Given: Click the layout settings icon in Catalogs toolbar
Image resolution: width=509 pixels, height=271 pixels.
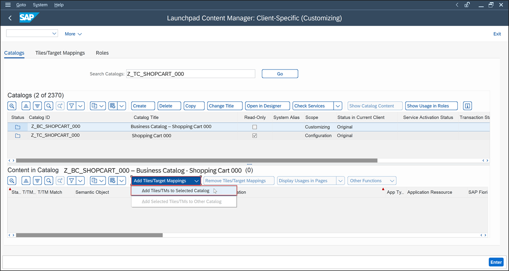Looking at the screenshot, I should (112, 106).
